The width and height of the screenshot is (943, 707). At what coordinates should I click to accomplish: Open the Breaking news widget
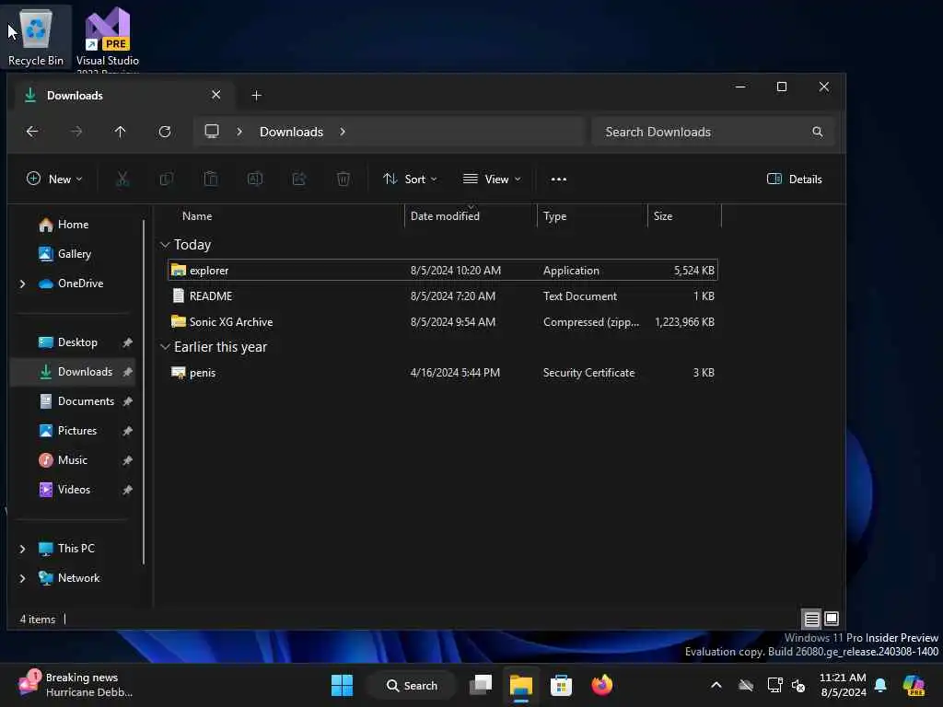click(x=76, y=685)
